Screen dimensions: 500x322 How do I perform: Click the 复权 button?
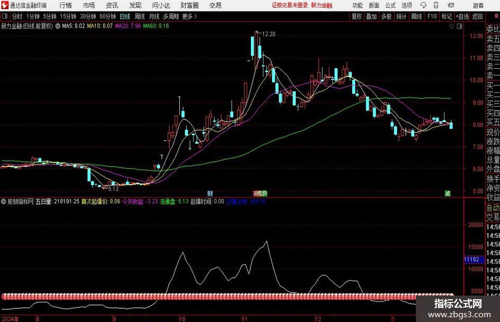(357, 16)
